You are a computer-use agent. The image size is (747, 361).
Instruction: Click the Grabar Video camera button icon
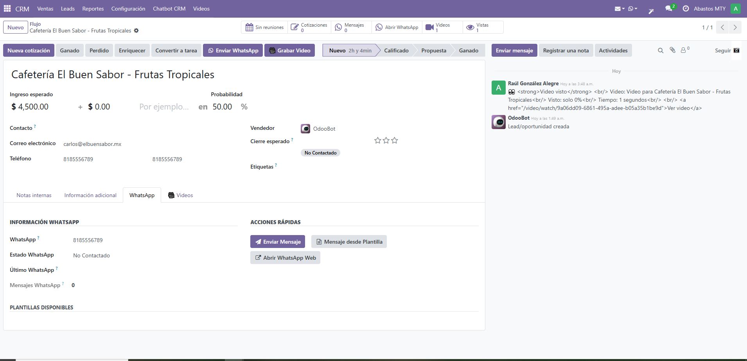point(271,50)
